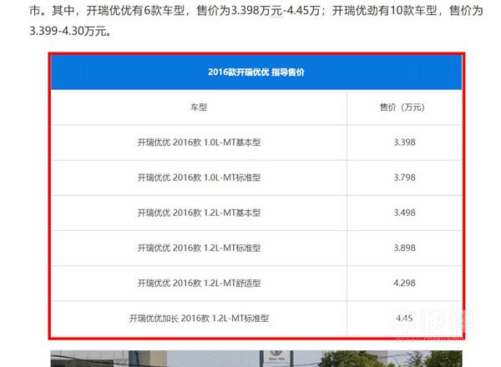
Task: Open the photo thumbnail below the price table
Action: click(x=256, y=359)
